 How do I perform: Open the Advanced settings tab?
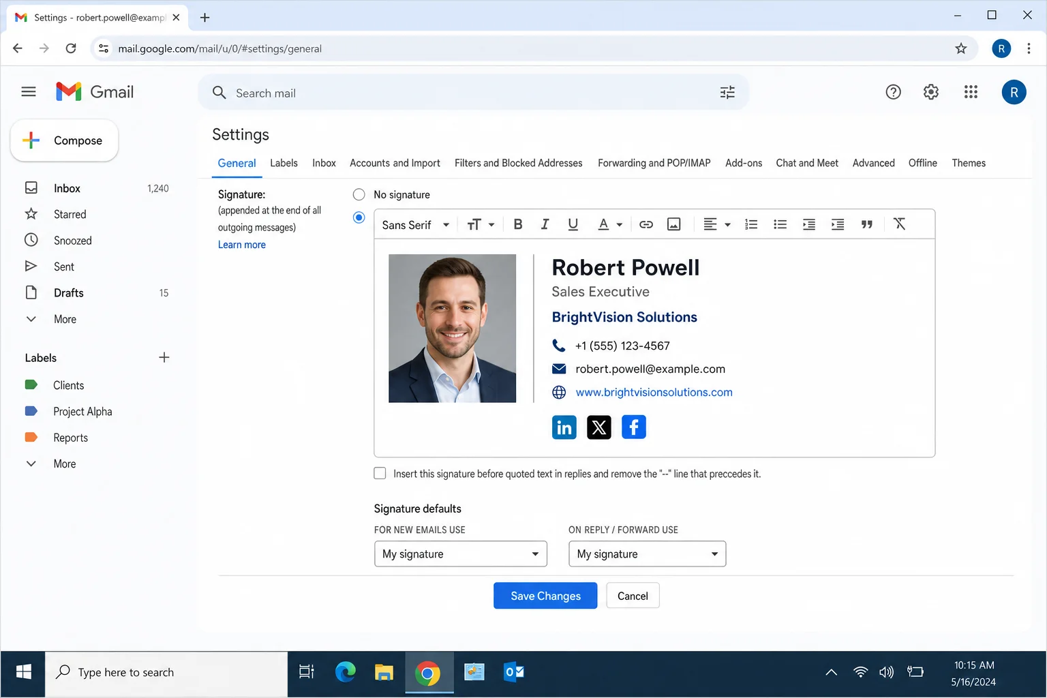[874, 163]
